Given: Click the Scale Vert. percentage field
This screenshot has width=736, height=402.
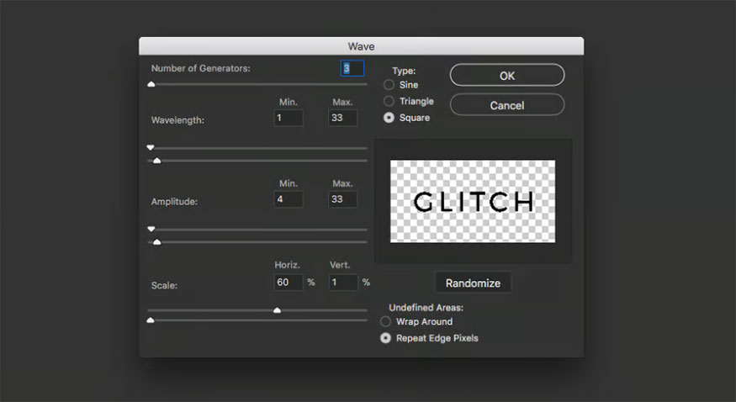Looking at the screenshot, I should (342, 282).
